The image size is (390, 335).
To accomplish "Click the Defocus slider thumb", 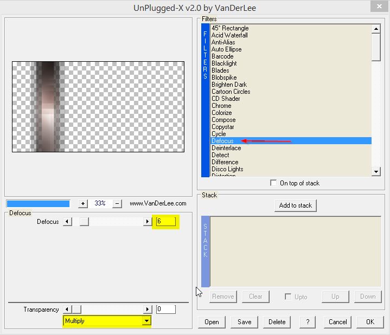I will 84,221.
